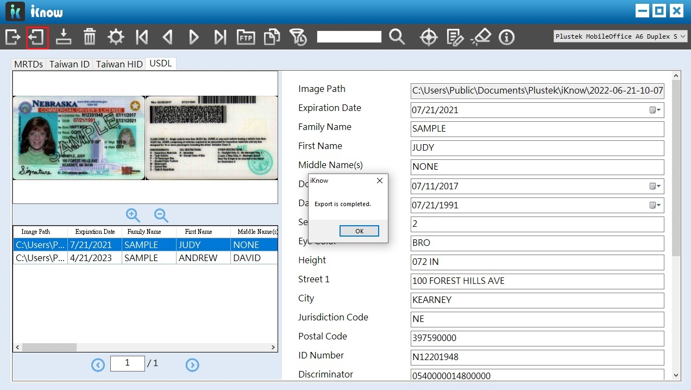Zoom in on the license image

point(133,215)
